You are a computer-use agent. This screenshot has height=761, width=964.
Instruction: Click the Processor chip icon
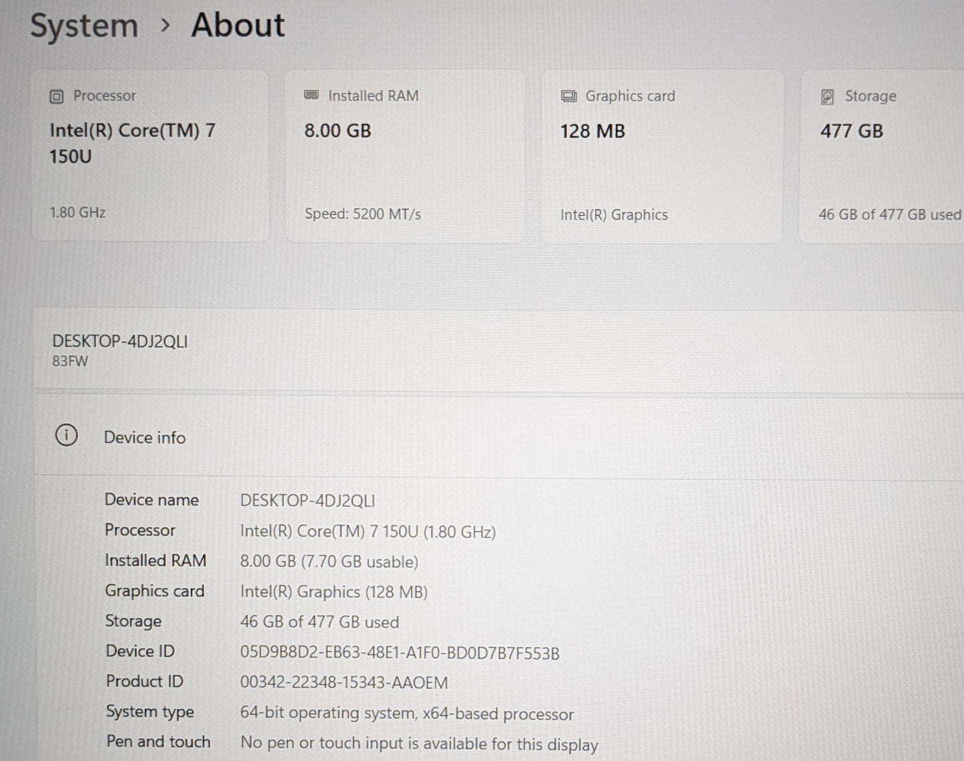[x=57, y=97]
